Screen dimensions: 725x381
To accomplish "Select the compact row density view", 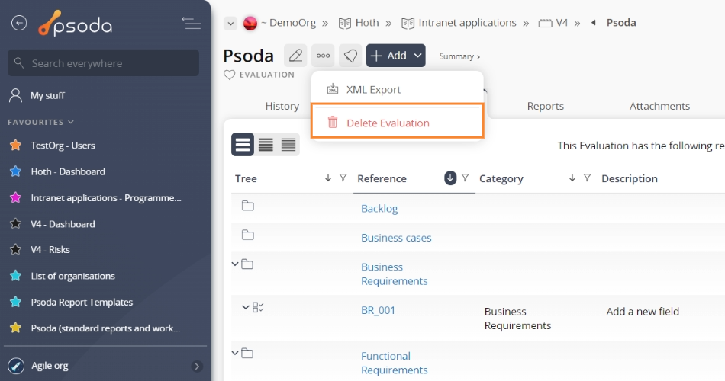I will [x=266, y=144].
